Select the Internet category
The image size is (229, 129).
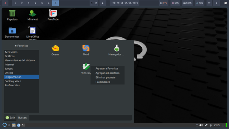21,64
